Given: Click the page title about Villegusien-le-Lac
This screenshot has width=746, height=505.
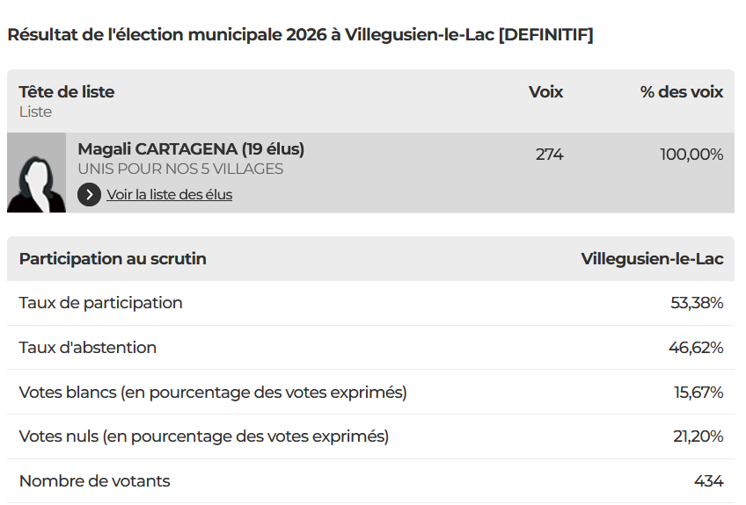Looking at the screenshot, I should point(300,35).
